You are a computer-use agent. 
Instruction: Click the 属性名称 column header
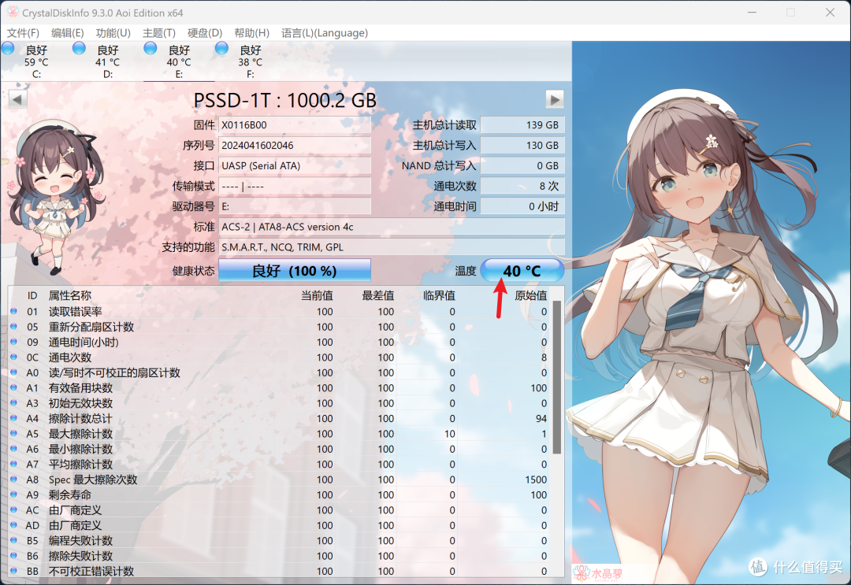tap(70, 295)
